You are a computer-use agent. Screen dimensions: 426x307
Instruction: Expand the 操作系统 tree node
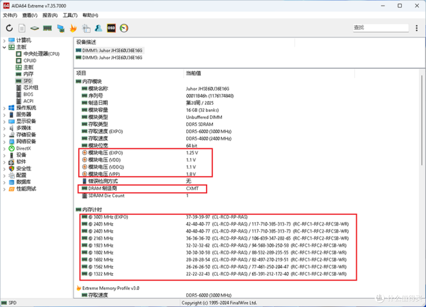pos(4,108)
